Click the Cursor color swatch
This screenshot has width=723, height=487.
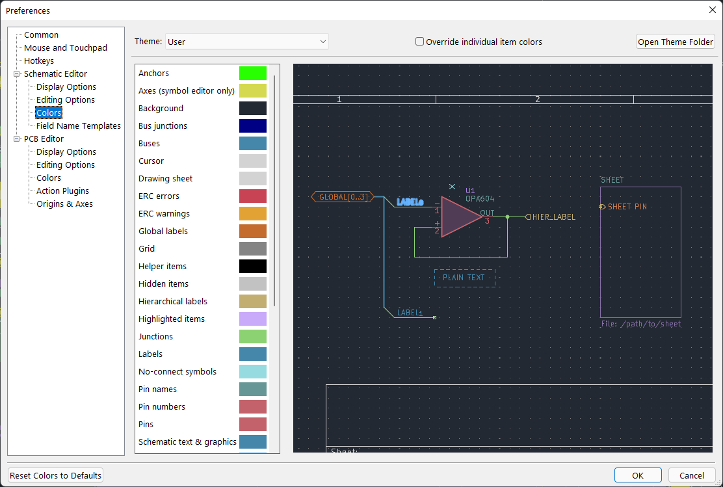coord(253,161)
